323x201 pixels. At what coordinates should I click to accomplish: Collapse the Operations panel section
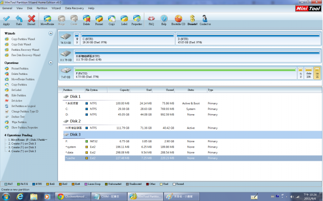point(50,63)
